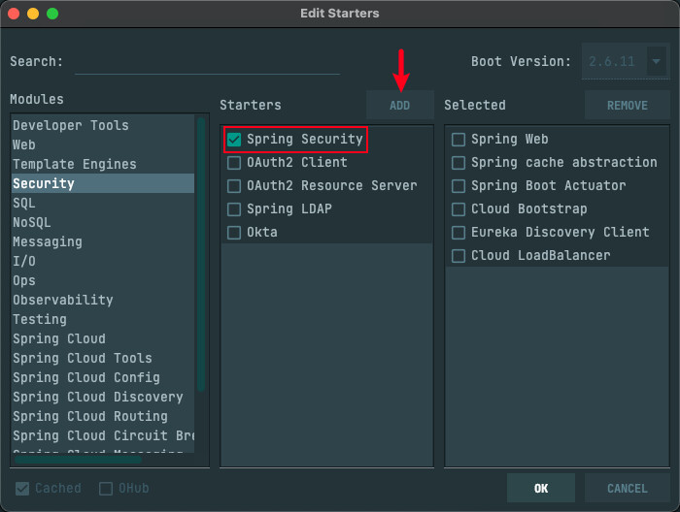Screen dimensions: 680x512
Task: Minimize the Edit Starters window
Action: pos(33,14)
